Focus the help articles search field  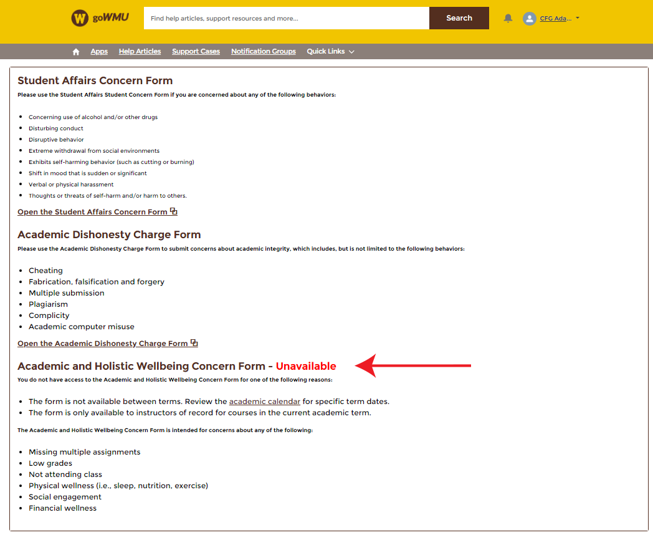tap(286, 18)
